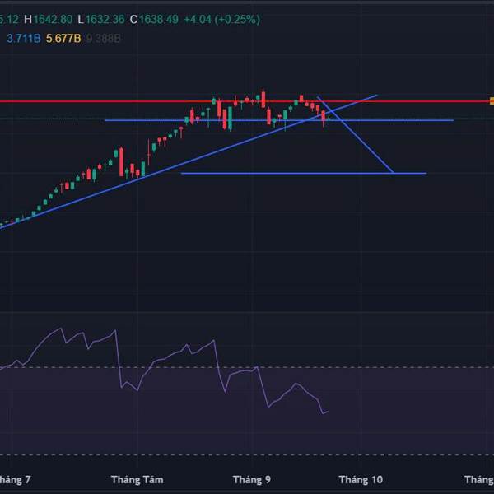The width and height of the screenshot is (494, 494).
Task: Click the close value C1638.49
Action: 154,20
